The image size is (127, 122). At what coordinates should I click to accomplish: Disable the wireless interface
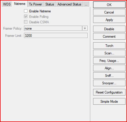coord(109,29)
